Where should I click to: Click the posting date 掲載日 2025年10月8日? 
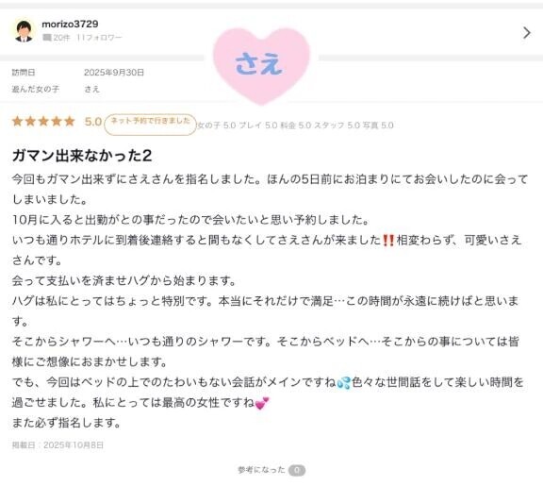[58, 445]
